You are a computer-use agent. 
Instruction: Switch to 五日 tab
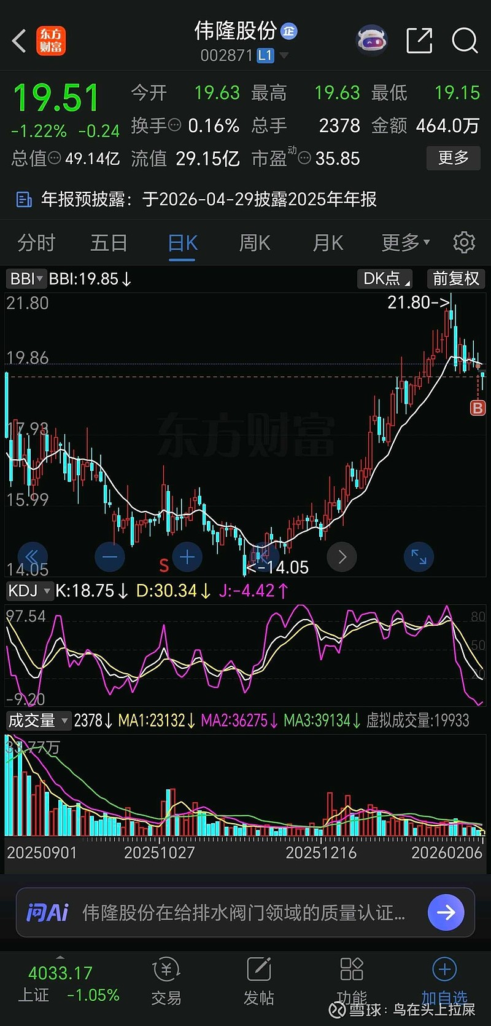pyautogui.click(x=109, y=243)
